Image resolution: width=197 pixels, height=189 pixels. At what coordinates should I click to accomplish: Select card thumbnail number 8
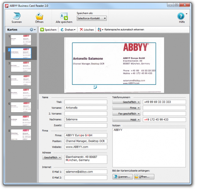(x=21, y=135)
